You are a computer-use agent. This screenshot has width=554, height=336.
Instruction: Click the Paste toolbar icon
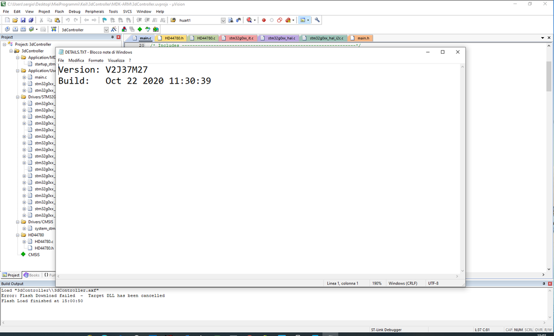[57, 20]
